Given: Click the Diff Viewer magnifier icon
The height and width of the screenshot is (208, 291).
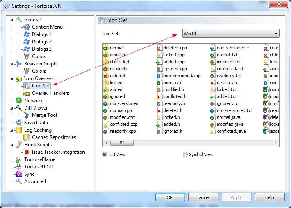Looking at the screenshot, I should (x=19, y=108).
